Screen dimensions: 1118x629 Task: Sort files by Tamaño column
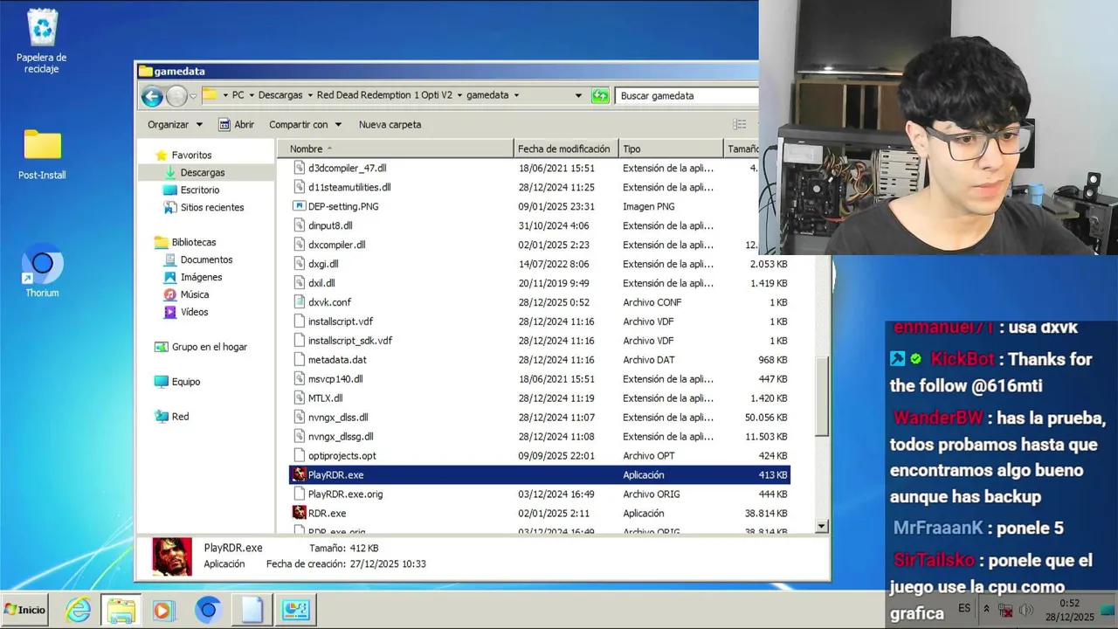(742, 149)
